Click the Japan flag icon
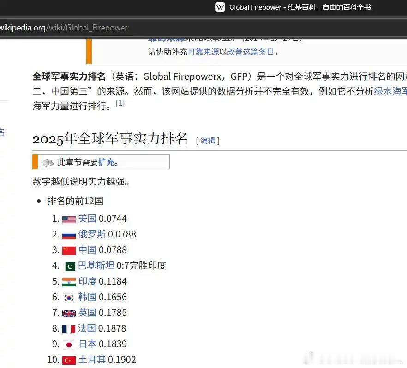The width and height of the screenshot is (407, 368). (69, 344)
